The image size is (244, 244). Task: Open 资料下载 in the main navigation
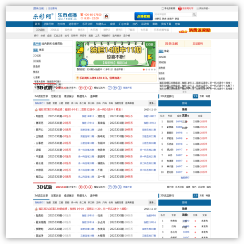click(166, 24)
